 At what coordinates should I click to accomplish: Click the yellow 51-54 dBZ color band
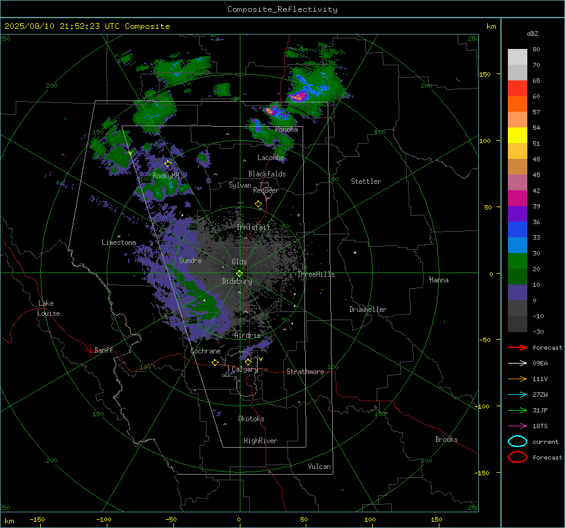517,136
